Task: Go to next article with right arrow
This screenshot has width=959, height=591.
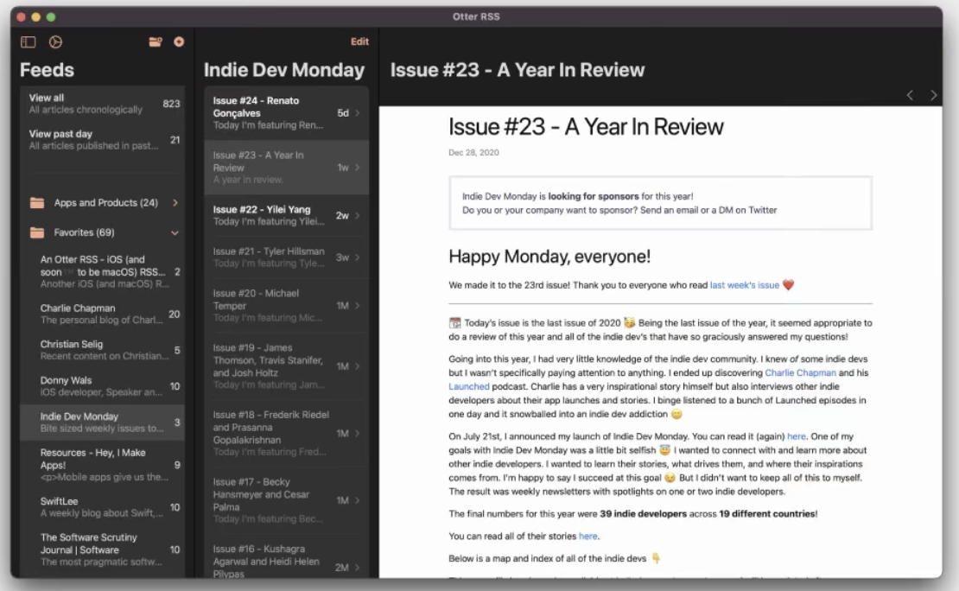Action: point(933,95)
